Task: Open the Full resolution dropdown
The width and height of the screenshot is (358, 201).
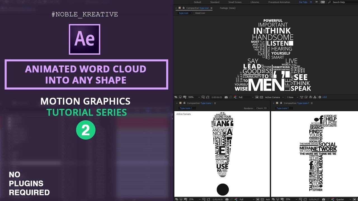Action: (x=246, y=97)
